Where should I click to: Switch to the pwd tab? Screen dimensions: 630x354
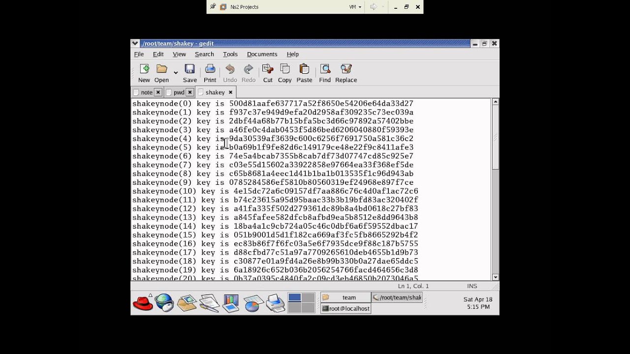tap(179, 92)
